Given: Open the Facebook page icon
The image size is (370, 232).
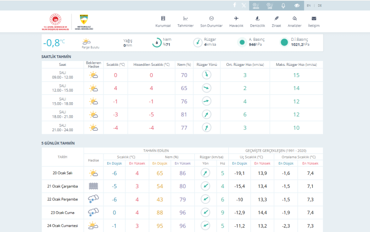Looking at the screenshot, I should 235,5.
